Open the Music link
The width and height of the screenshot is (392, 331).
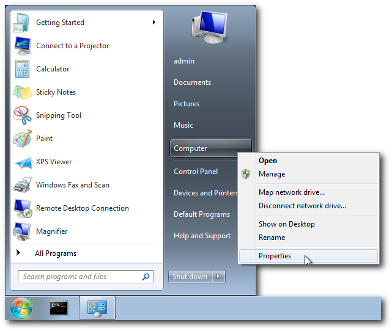(x=183, y=125)
